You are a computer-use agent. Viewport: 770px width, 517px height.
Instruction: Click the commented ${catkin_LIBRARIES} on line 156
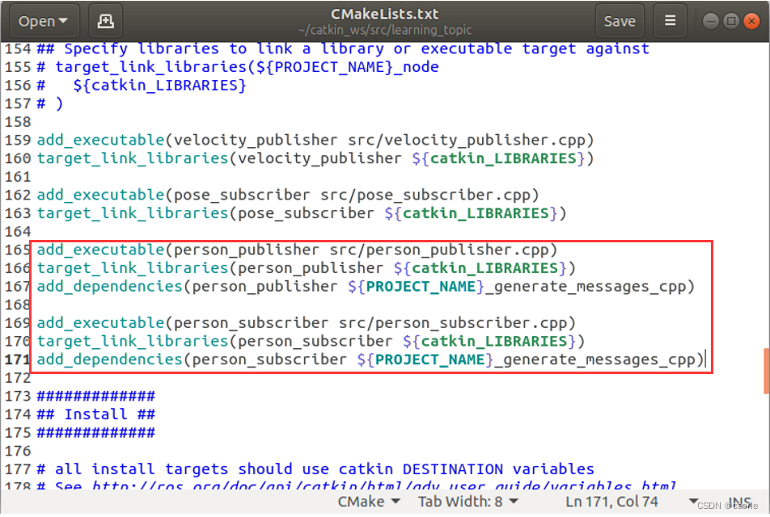tap(159, 86)
